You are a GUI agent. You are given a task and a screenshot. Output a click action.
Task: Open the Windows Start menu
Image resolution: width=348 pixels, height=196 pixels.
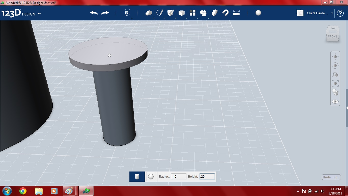click(7, 191)
